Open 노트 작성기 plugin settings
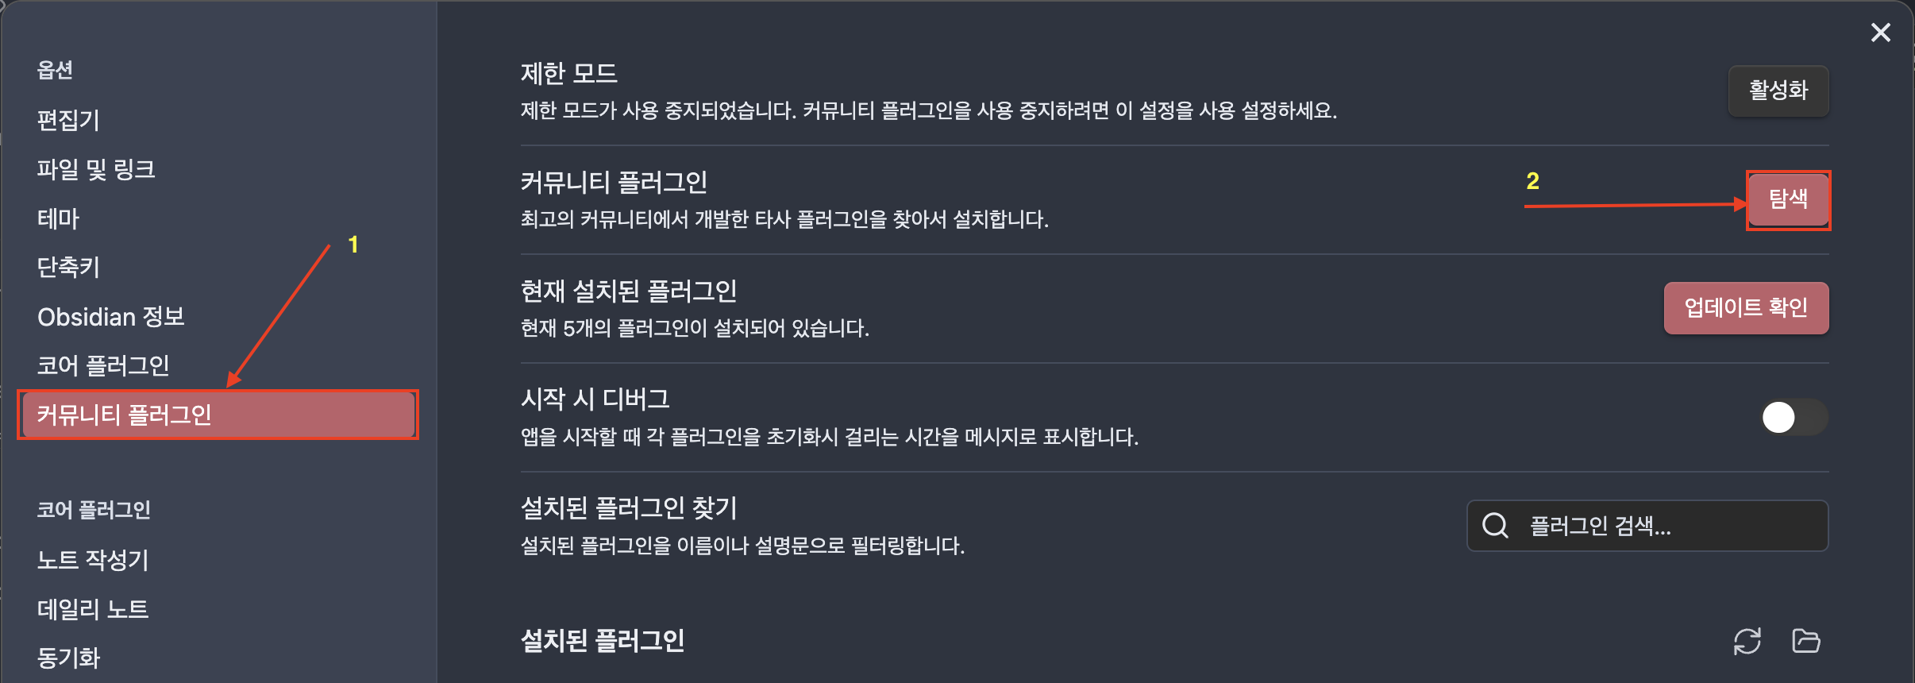The image size is (1915, 683). [91, 560]
